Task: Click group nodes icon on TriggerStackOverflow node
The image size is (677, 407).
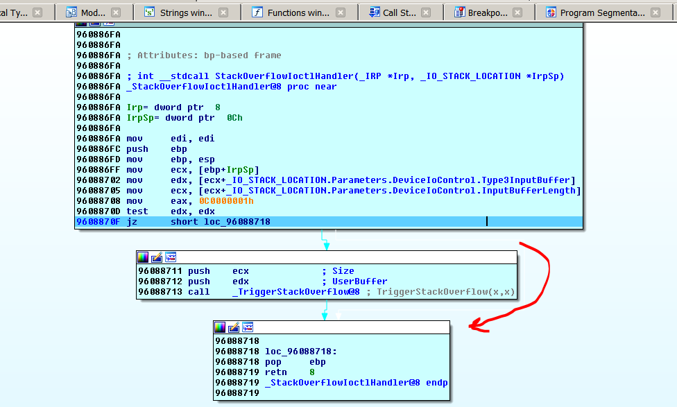Action: (171, 257)
